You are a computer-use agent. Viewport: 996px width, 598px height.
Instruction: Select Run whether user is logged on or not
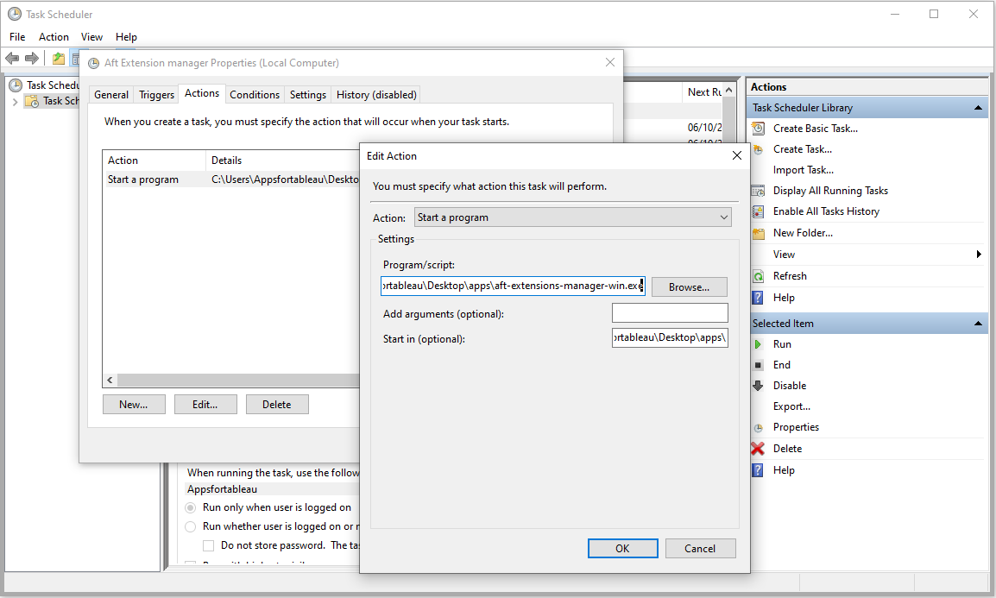[x=191, y=526]
